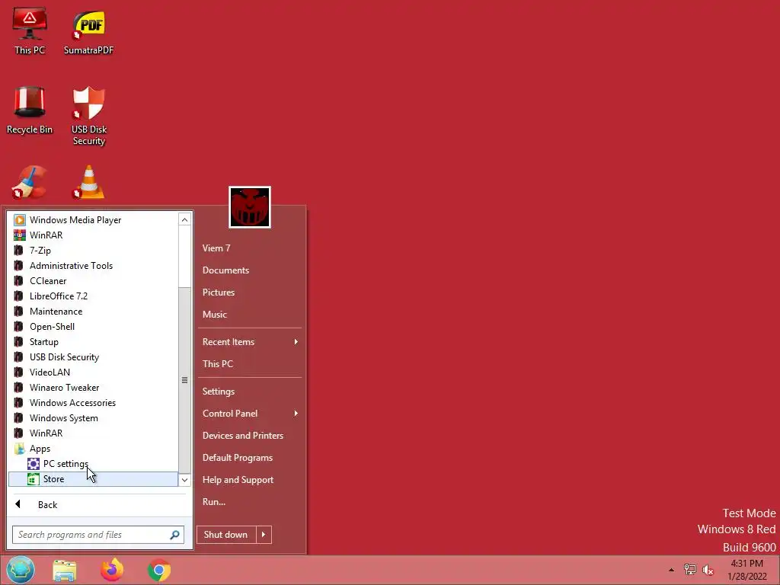Image resolution: width=780 pixels, height=585 pixels.
Task: Launch Firefox from the taskbar
Action: coord(112,570)
